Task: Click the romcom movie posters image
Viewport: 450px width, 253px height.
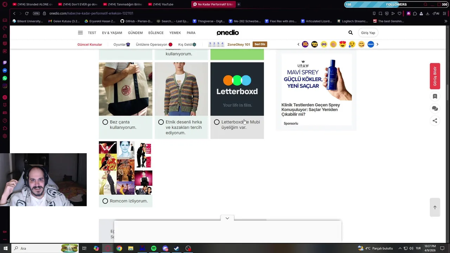Action: [126, 168]
